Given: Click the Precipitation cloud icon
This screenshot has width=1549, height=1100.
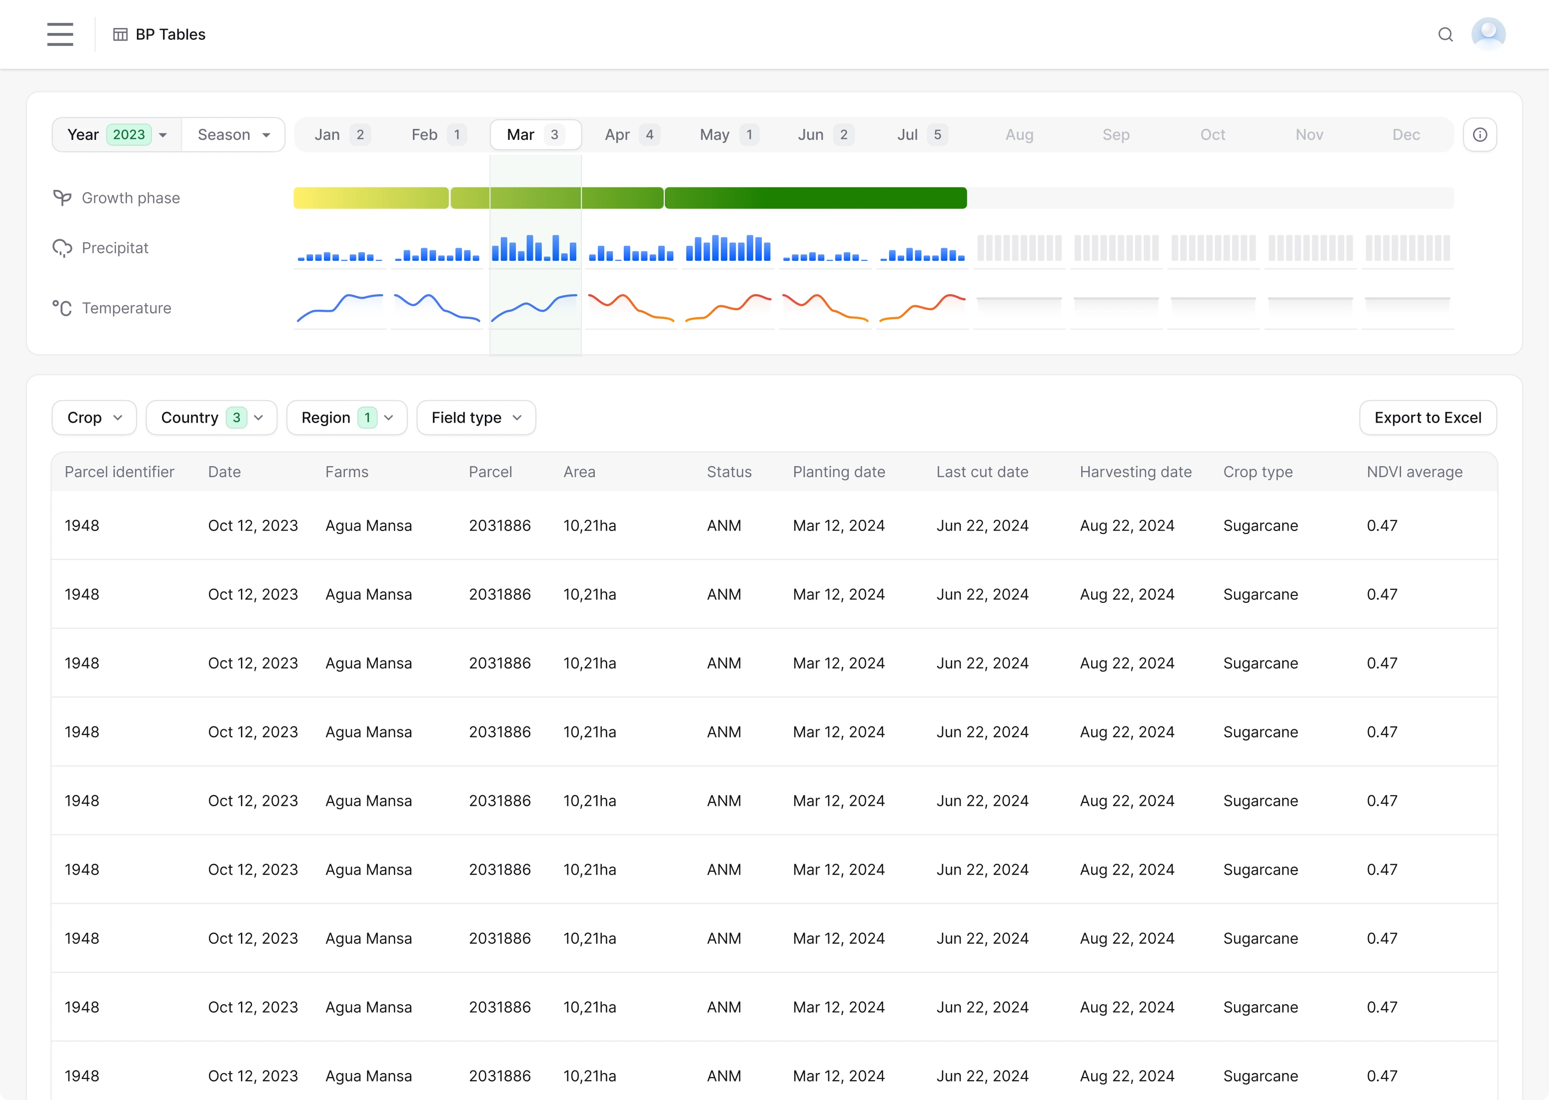Looking at the screenshot, I should (62, 248).
